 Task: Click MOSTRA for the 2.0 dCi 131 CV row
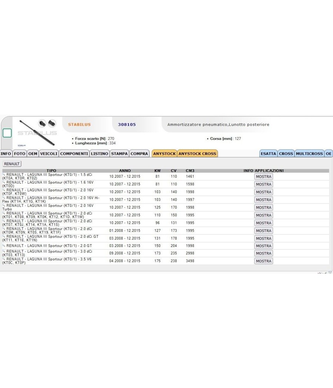(x=263, y=223)
